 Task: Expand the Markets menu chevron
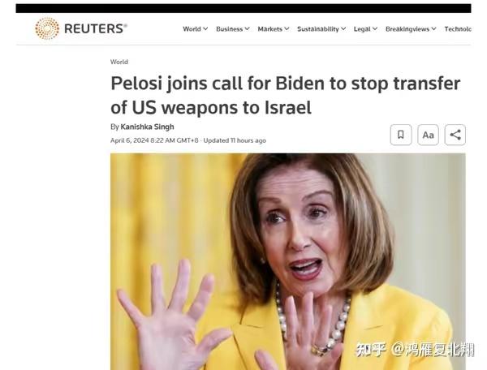tap(287, 29)
